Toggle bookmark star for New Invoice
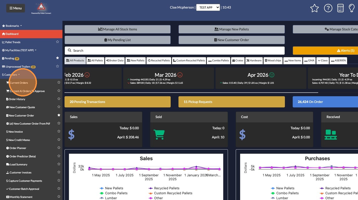 click(x=59, y=132)
